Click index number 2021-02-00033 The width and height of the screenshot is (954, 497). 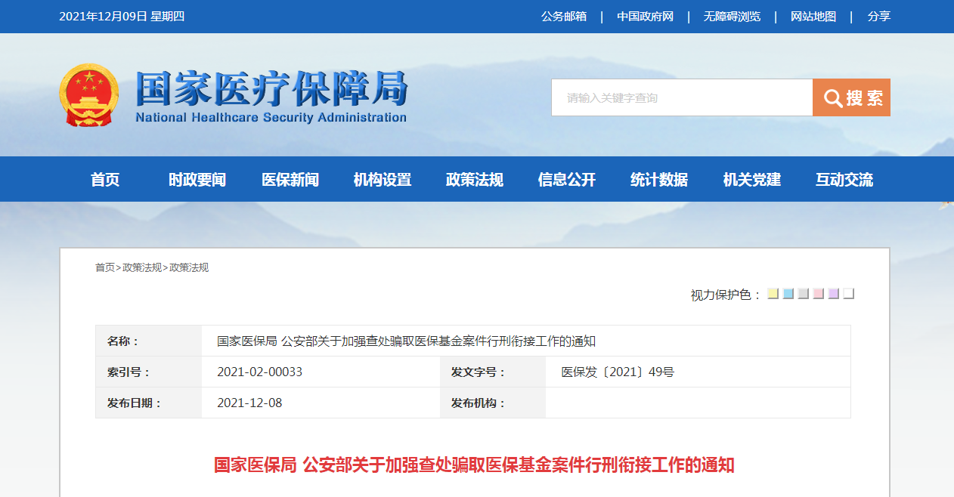(259, 372)
